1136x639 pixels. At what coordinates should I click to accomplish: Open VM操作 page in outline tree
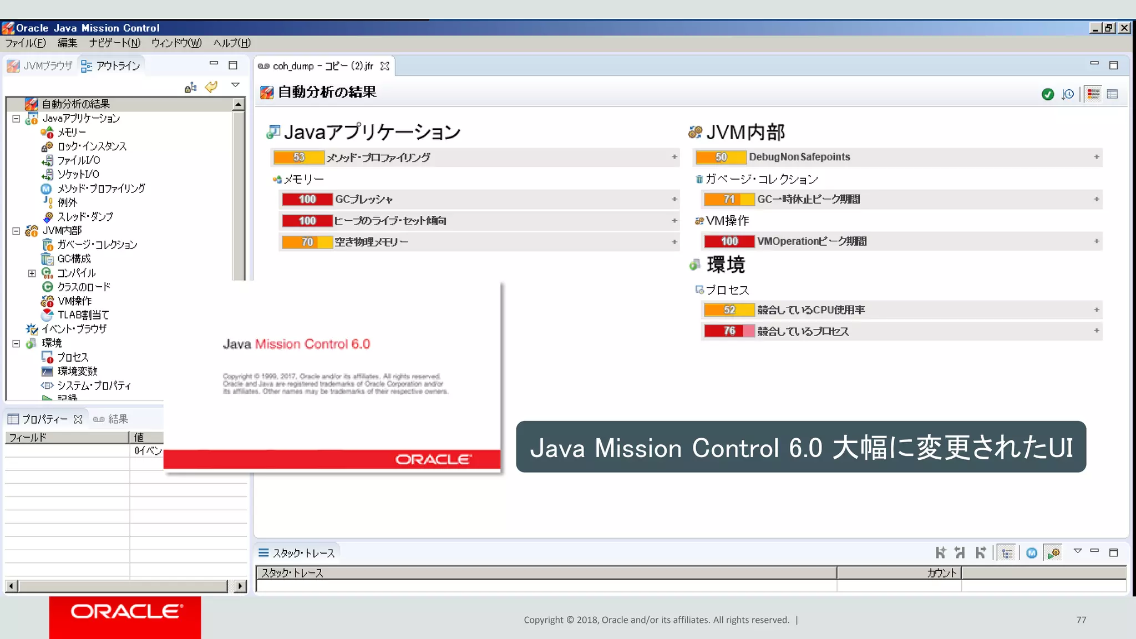coord(74,301)
